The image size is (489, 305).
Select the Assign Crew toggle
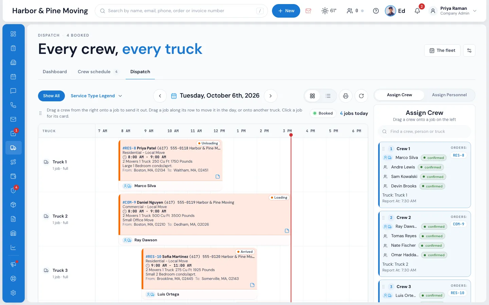[x=399, y=95]
